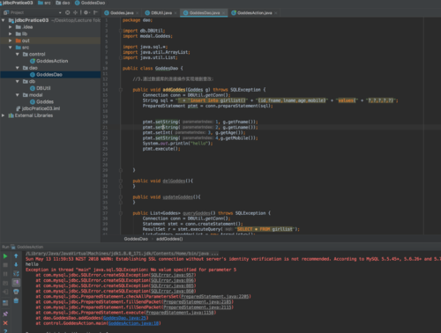Fold queryGoddes method via gutter marker
Screen dimensions: 441x333
pyautogui.click(x=121, y=213)
